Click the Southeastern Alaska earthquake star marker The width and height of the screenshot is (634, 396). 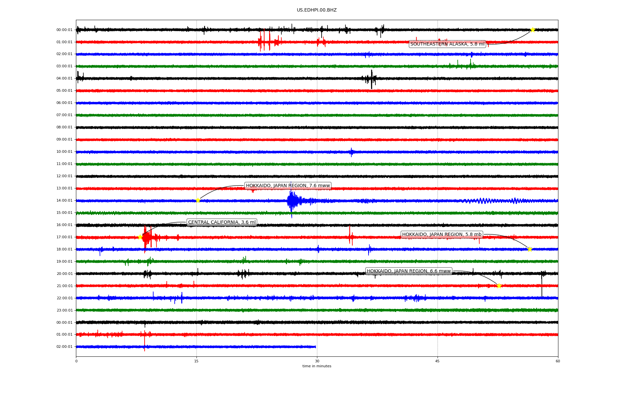(533, 30)
